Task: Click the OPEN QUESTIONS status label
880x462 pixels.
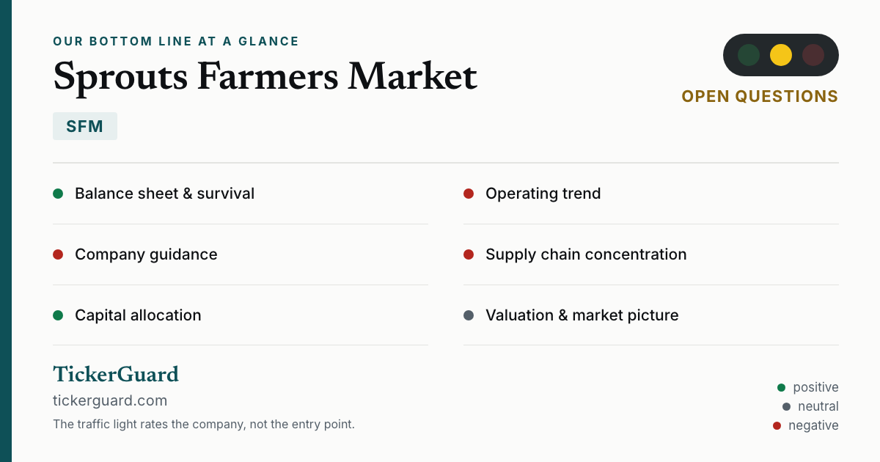Action: pyautogui.click(x=760, y=97)
